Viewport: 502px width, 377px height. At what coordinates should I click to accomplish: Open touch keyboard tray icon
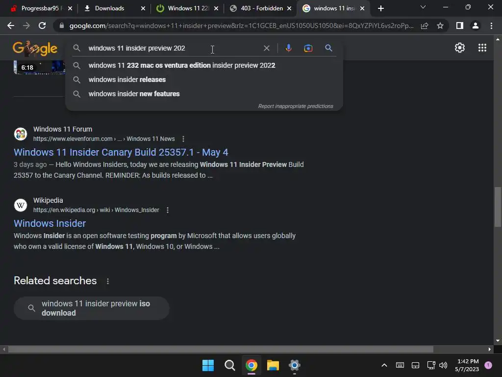pyautogui.click(x=400, y=365)
